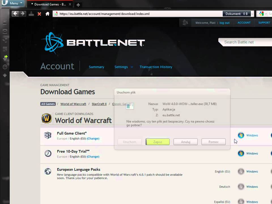Viewport: 272px width, 204px height.
Task: Download Full Game Client for Windows
Action: coord(248,135)
